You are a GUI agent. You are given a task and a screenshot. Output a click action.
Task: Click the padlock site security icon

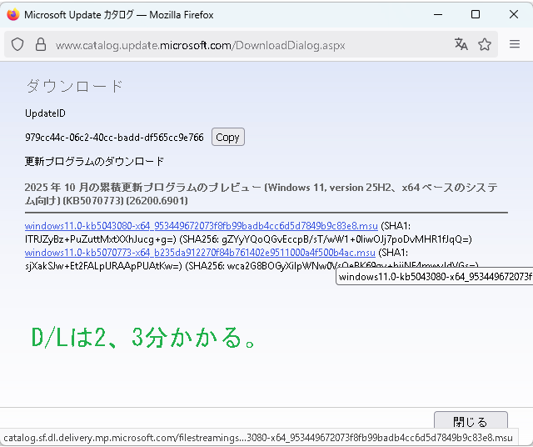40,45
